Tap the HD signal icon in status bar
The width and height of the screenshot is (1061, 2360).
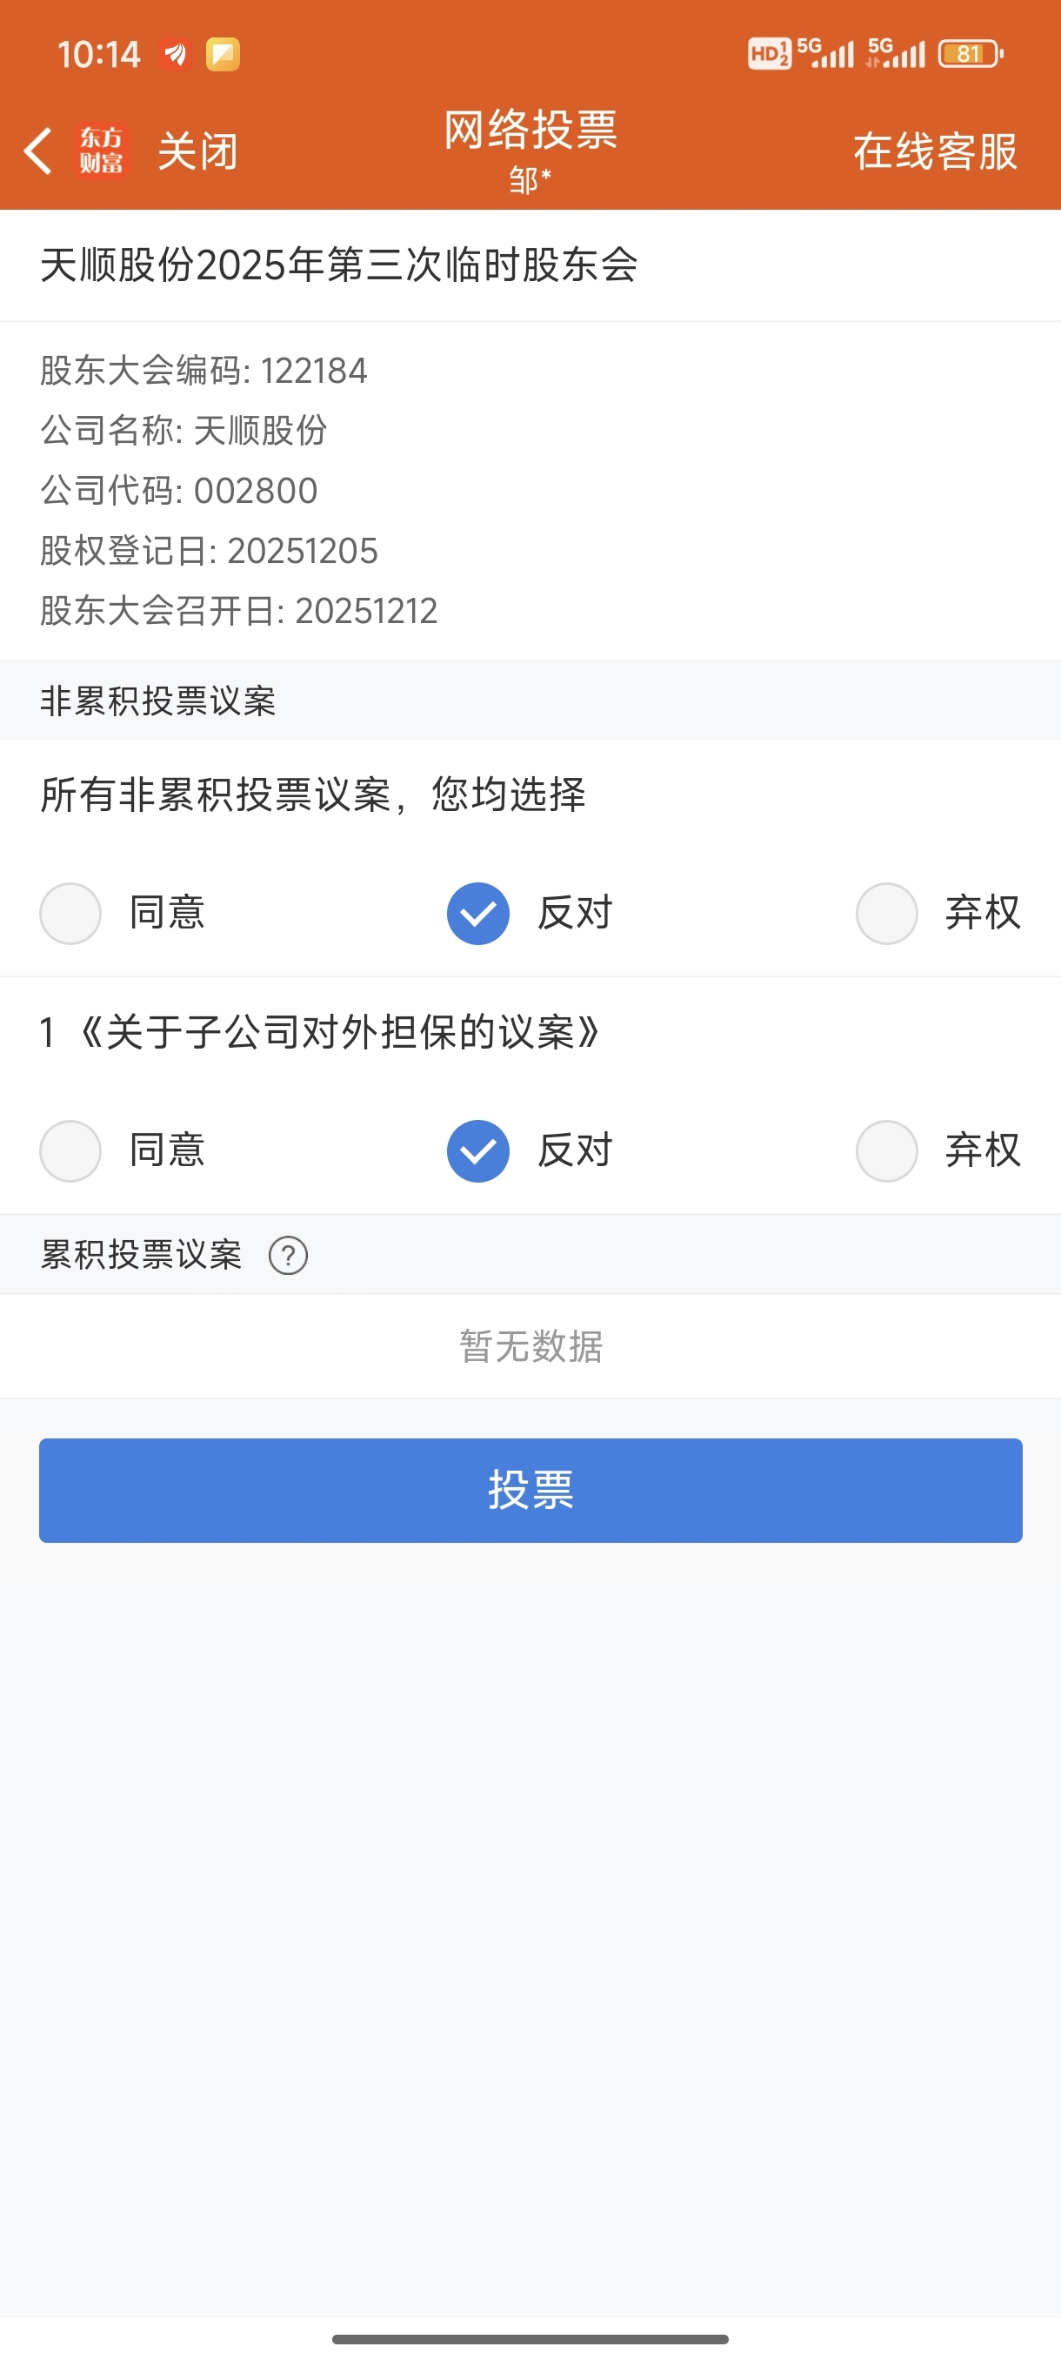769,54
